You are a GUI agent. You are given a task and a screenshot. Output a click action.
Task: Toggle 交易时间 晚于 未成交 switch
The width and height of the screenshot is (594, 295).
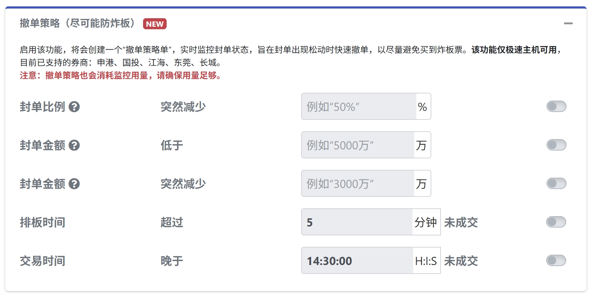556,260
